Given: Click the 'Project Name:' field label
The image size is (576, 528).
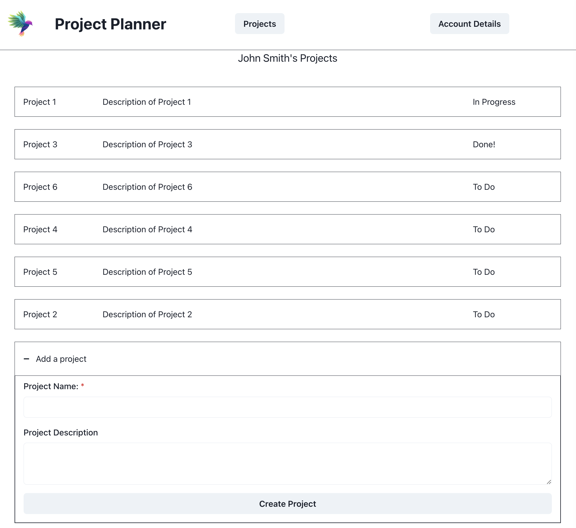Looking at the screenshot, I should pos(51,386).
